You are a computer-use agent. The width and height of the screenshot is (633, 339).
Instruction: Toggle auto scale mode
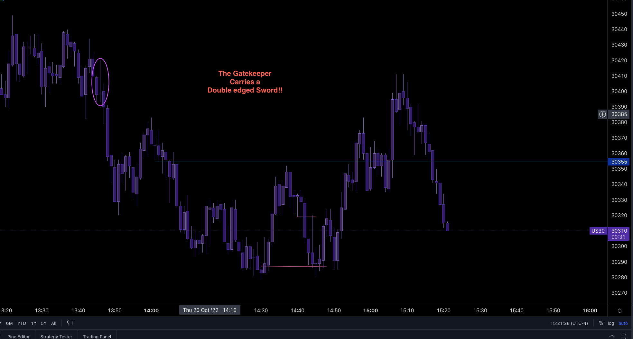pyautogui.click(x=623, y=323)
